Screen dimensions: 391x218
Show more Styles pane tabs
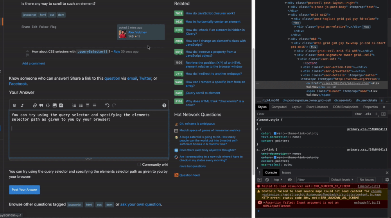384,107
